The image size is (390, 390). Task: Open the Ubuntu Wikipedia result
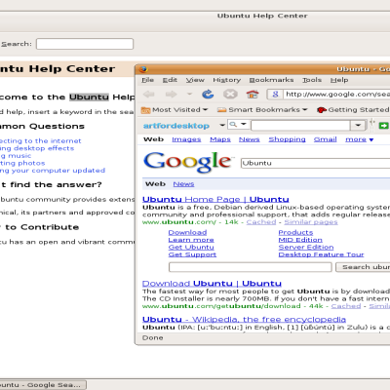tap(244, 320)
